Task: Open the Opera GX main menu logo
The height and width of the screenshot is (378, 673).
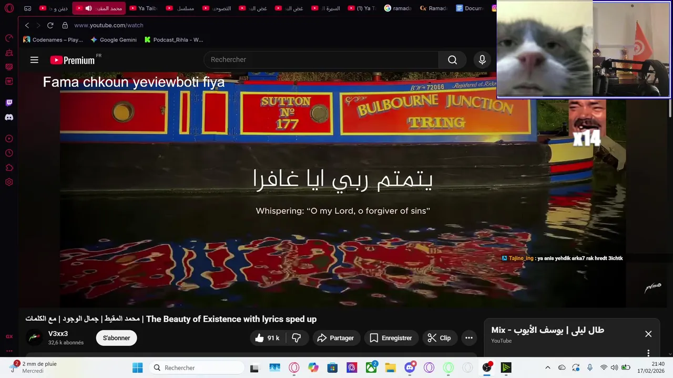Action: tap(9, 8)
